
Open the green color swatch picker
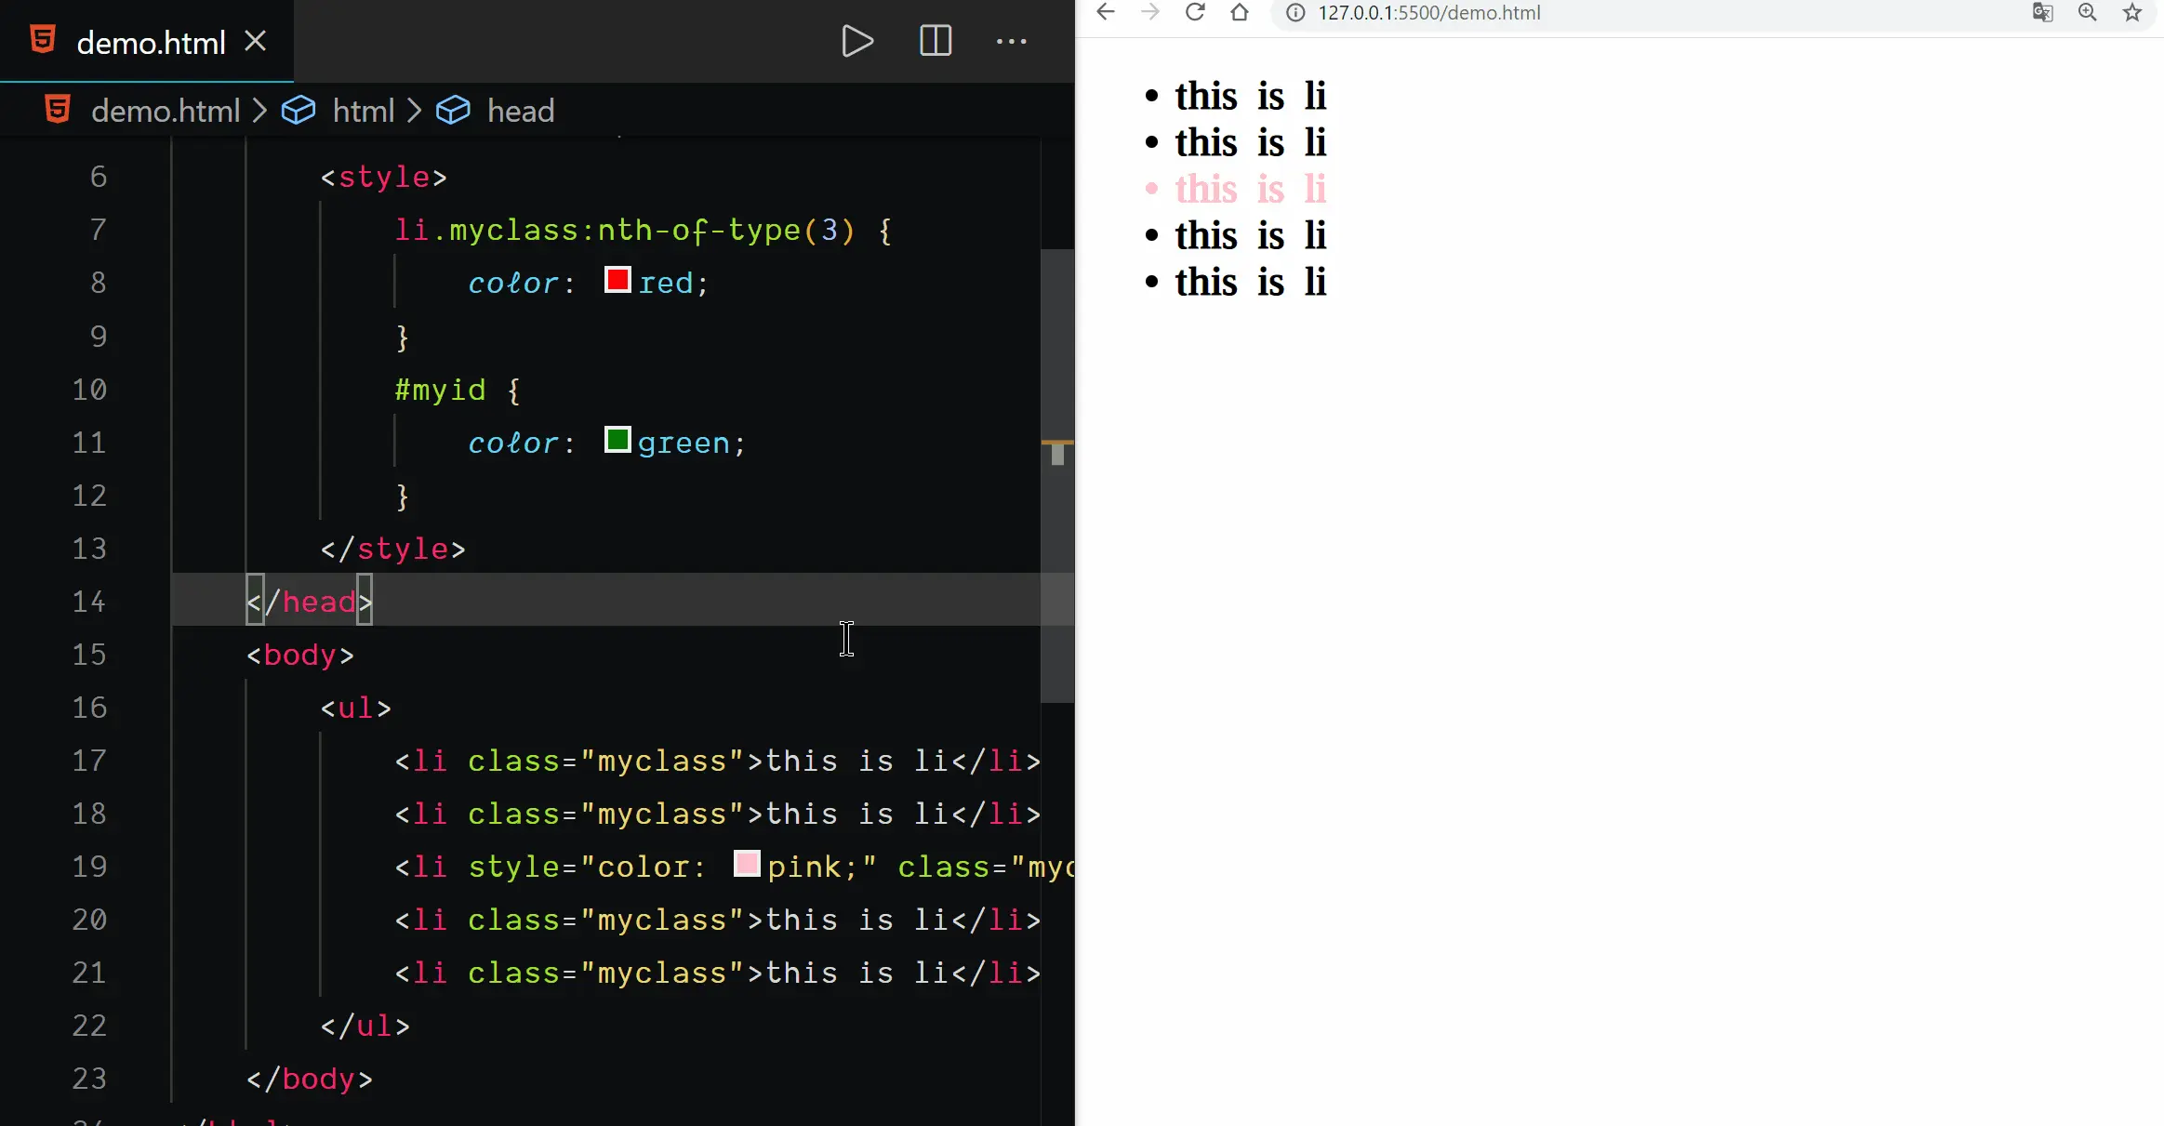(617, 440)
